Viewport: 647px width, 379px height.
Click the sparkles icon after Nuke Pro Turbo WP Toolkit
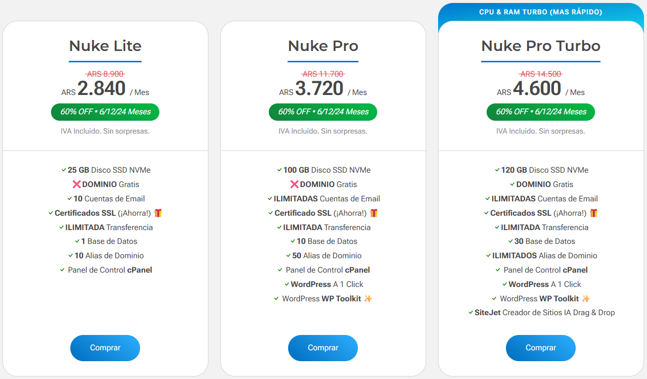click(586, 299)
